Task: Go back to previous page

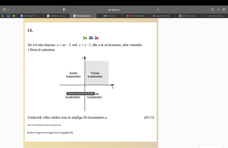Action: coord(14,9)
